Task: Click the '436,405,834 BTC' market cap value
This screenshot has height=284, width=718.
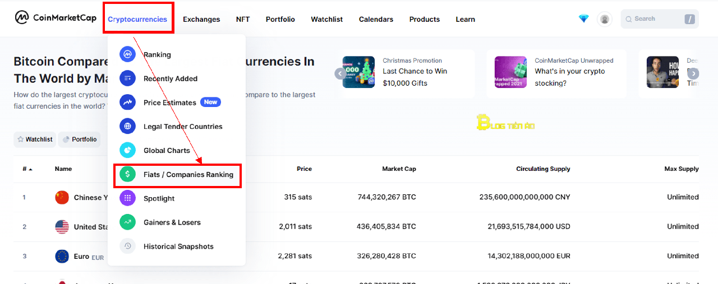Action: click(387, 227)
